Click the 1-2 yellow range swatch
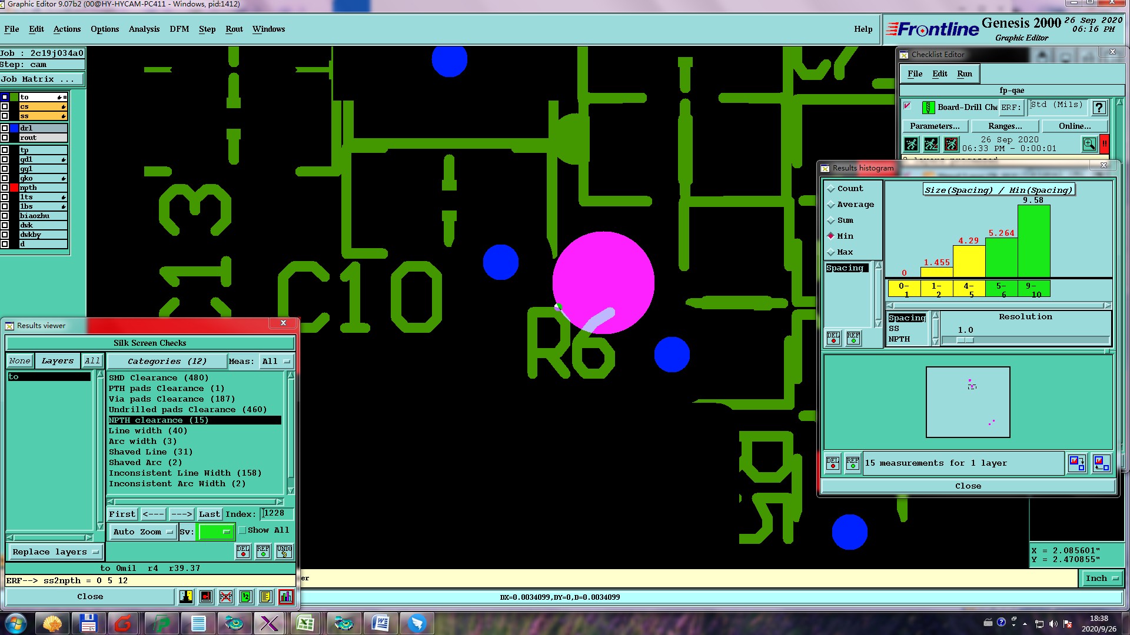 tap(937, 289)
